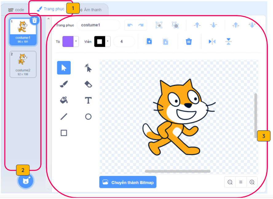Move selection forward one layer
The width and height of the screenshot is (273, 199).
(197, 25)
